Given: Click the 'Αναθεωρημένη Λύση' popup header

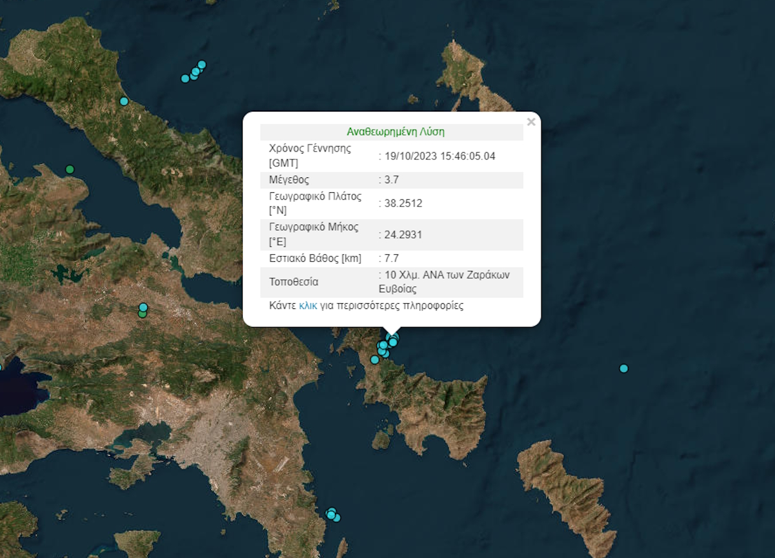Looking at the screenshot, I should pyautogui.click(x=395, y=132).
